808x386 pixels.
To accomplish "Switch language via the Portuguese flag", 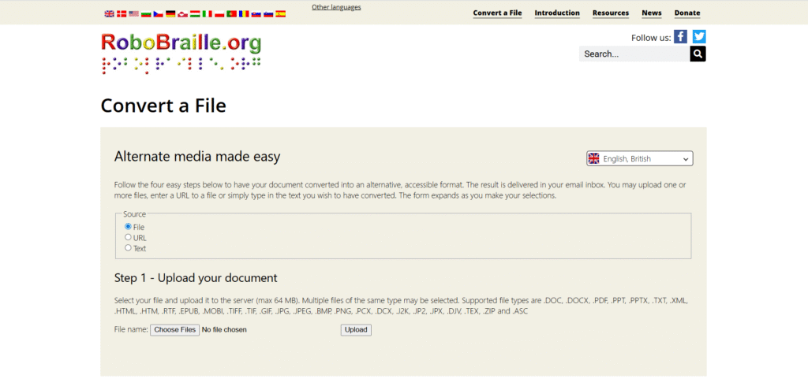I will tap(231, 14).
